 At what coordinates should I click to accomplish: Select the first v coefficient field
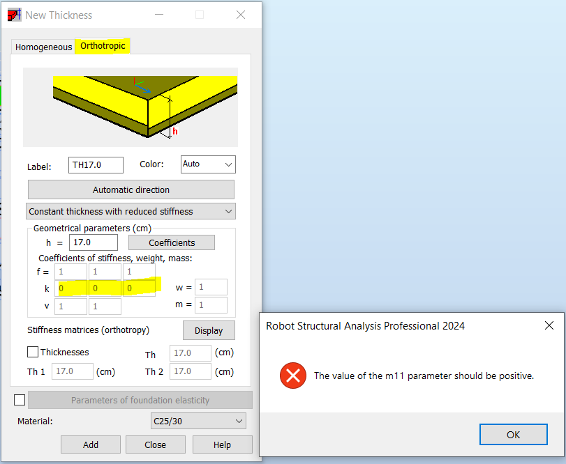70,307
